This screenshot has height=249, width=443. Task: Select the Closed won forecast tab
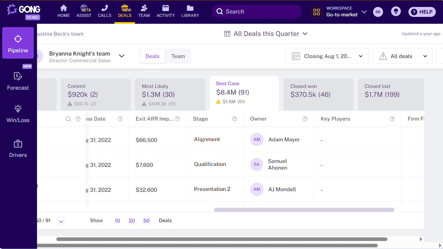coord(318,94)
